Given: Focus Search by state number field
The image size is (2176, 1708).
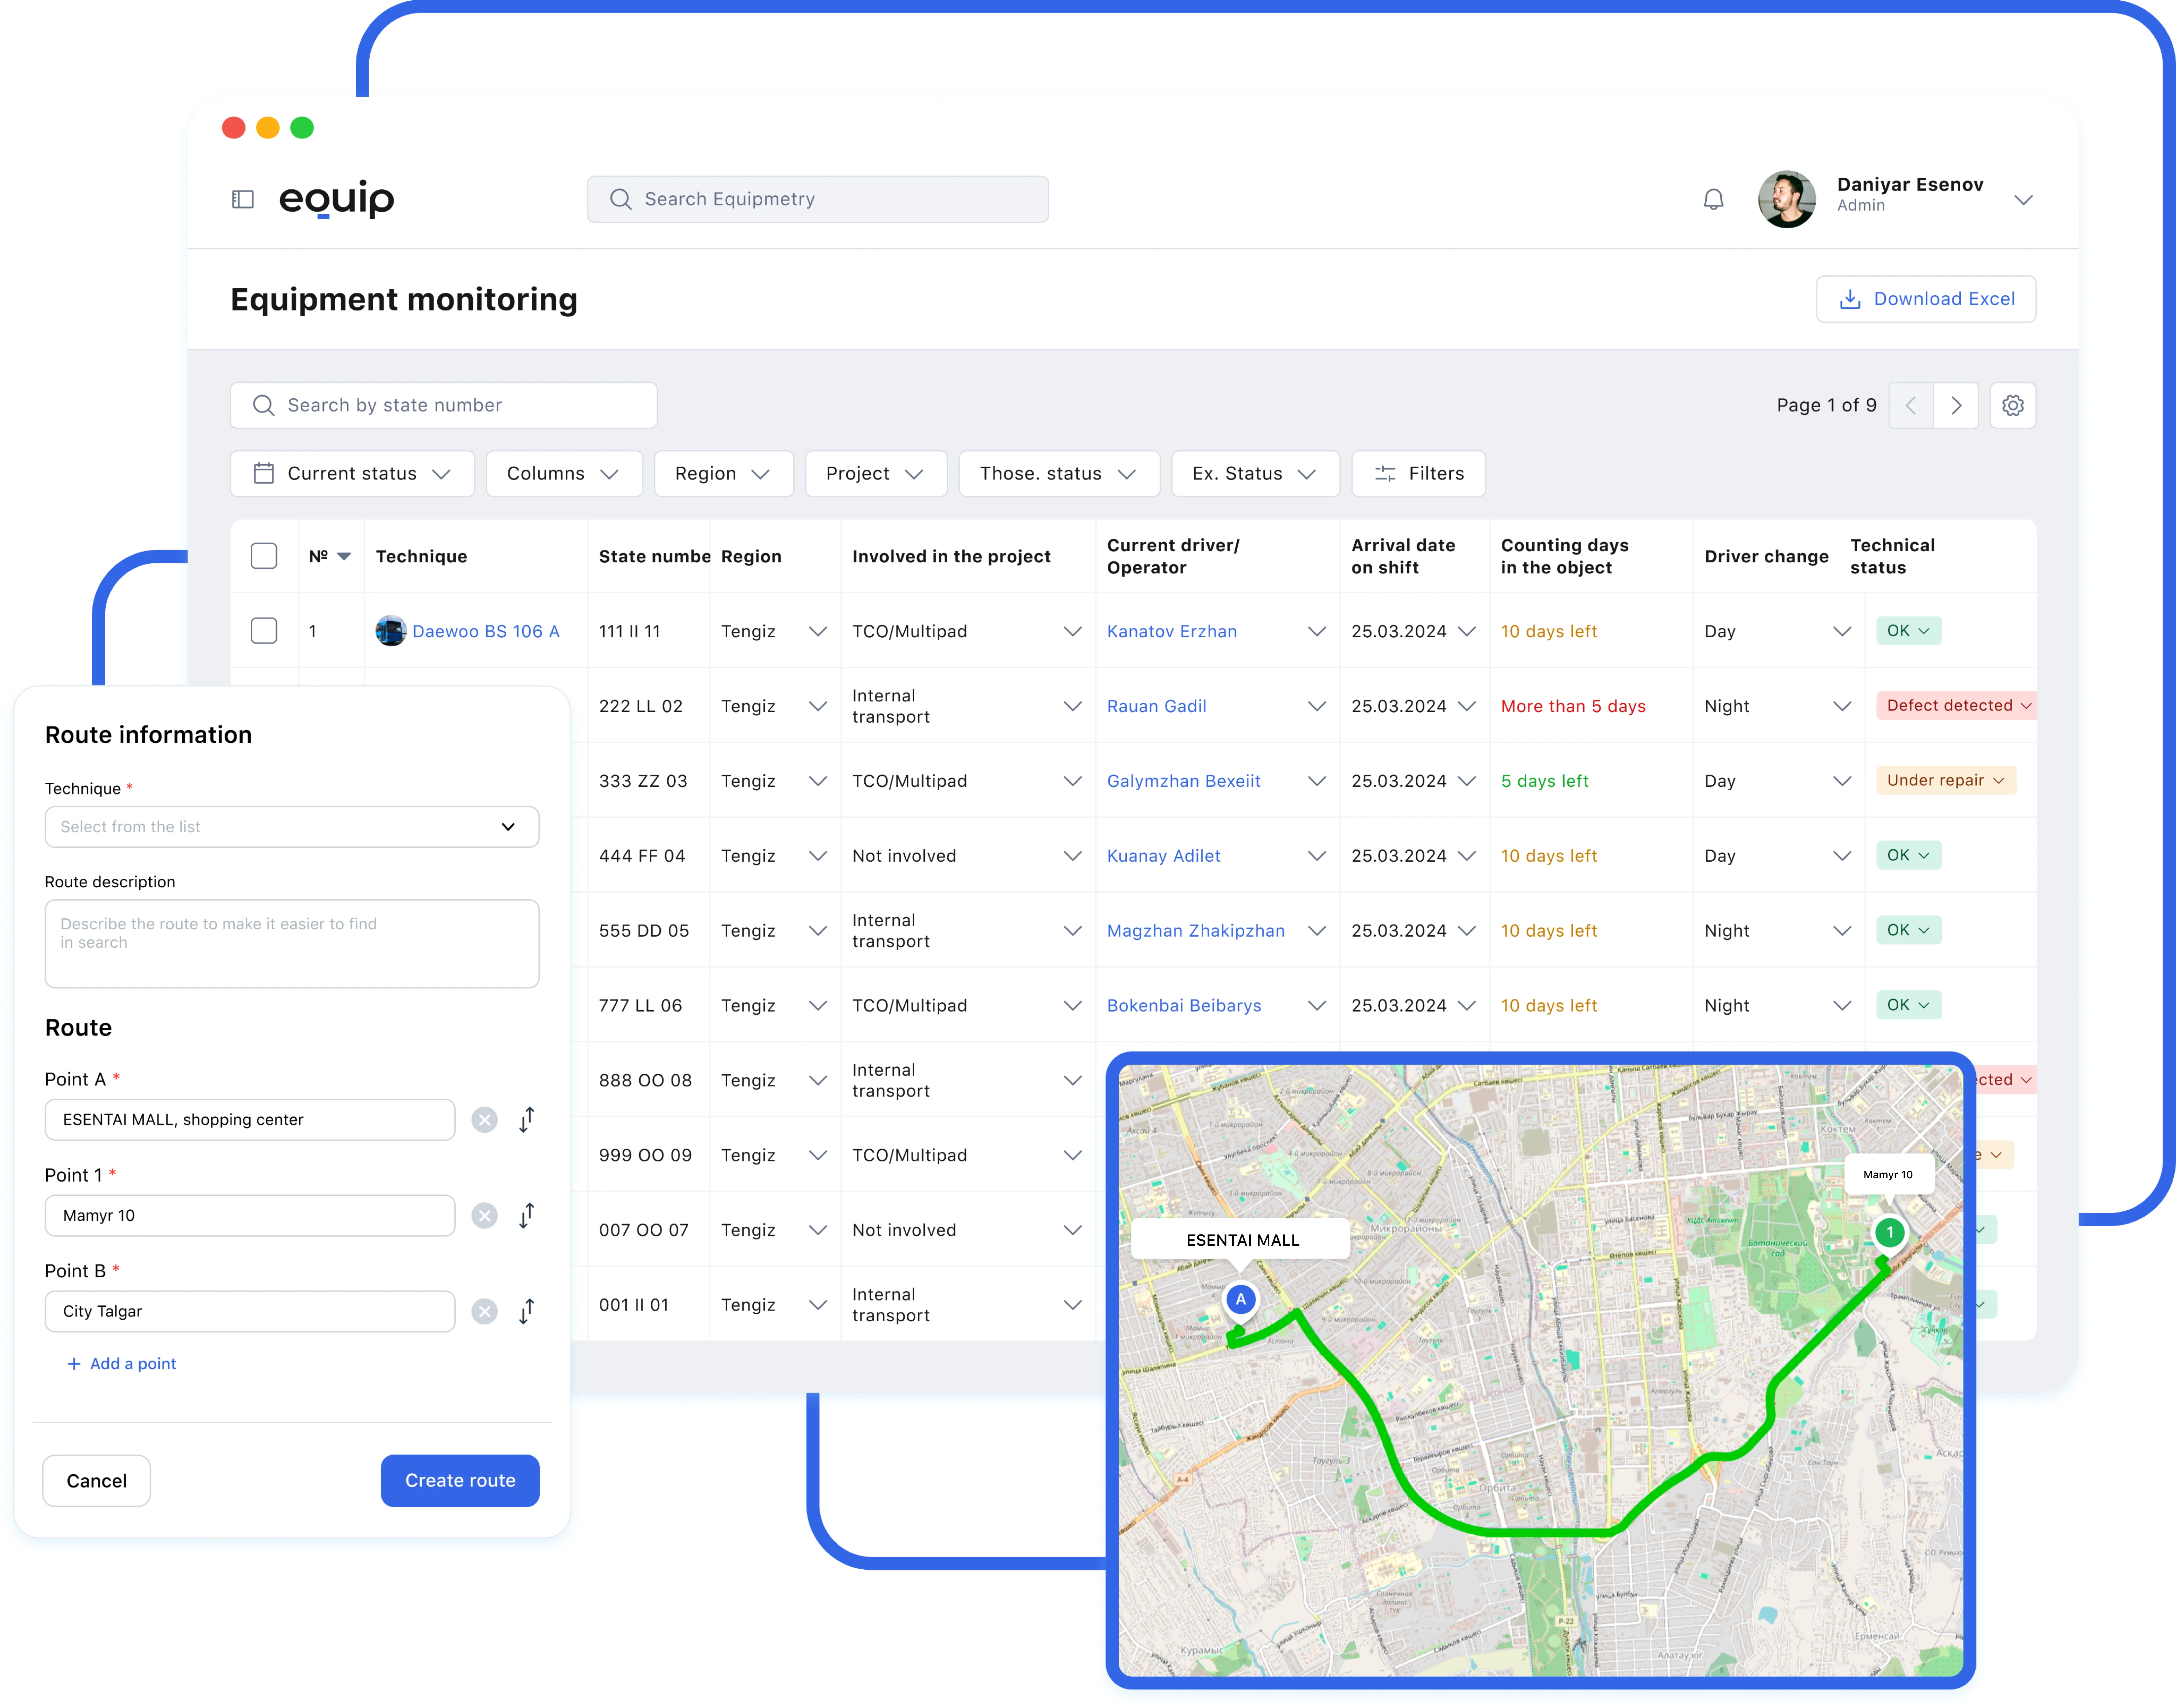Looking at the screenshot, I should coord(444,405).
